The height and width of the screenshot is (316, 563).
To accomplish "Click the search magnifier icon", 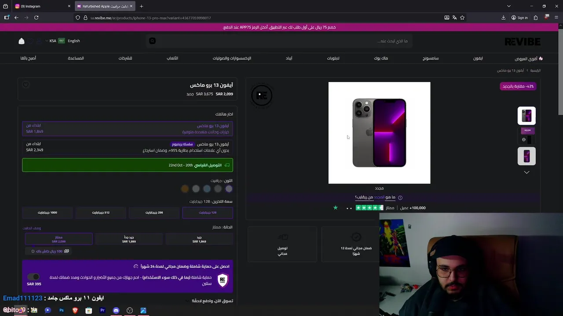I will [x=152, y=41].
